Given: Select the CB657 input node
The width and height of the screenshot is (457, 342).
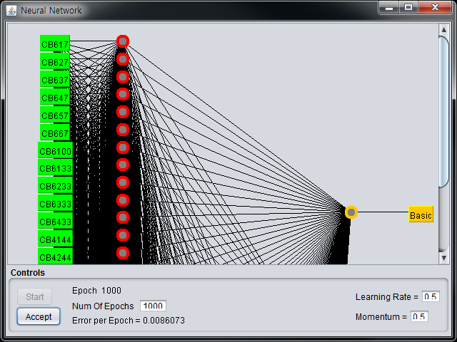Looking at the screenshot, I should click(55, 115).
